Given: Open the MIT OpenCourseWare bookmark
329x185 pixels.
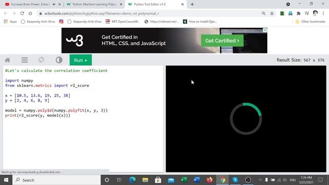Looking at the screenshot, I should [123, 22].
